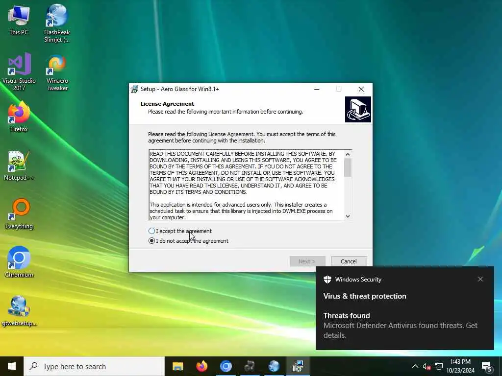Click the Windows Start button

pos(12,366)
